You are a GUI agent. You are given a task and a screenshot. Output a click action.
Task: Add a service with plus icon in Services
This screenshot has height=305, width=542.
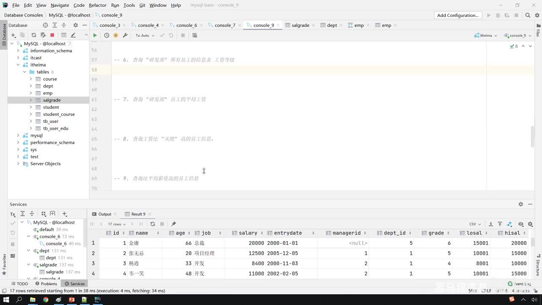click(x=64, y=214)
